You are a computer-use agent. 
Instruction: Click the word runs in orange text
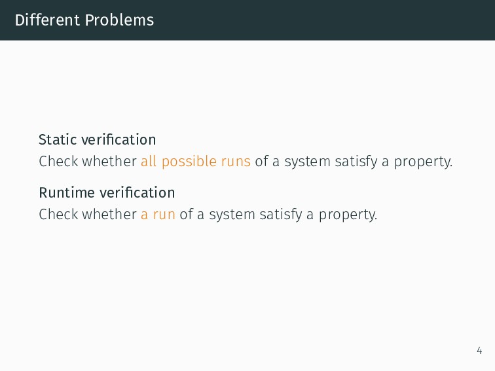coord(236,162)
